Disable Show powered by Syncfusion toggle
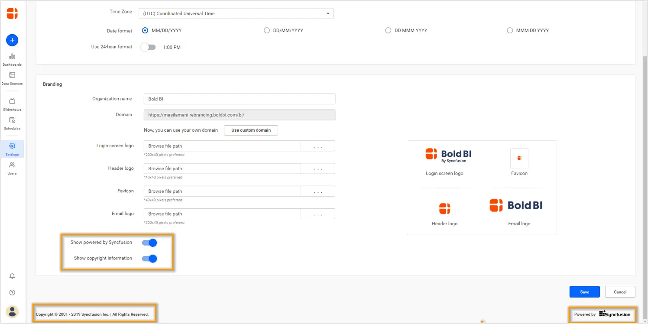This screenshot has height=324, width=648. pos(149,243)
